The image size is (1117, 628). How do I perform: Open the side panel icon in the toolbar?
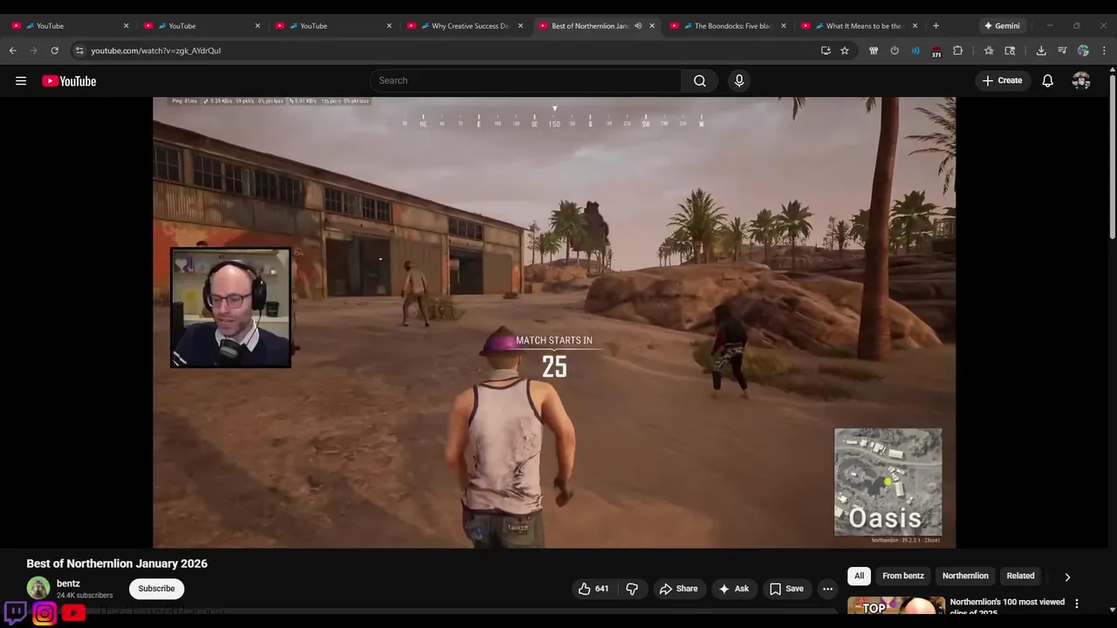tap(1010, 51)
